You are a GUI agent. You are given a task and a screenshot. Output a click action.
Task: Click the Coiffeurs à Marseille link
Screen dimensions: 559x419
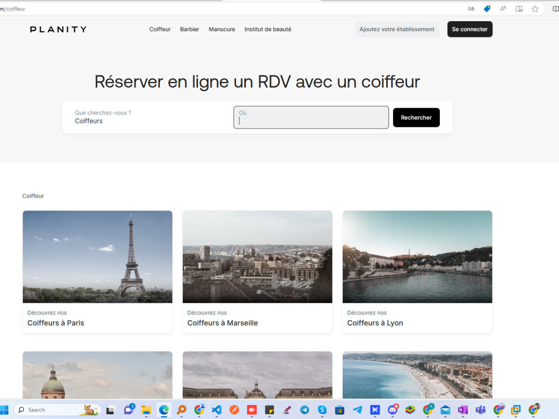(x=222, y=323)
